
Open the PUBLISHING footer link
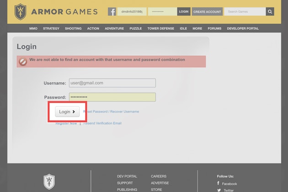click(x=127, y=190)
